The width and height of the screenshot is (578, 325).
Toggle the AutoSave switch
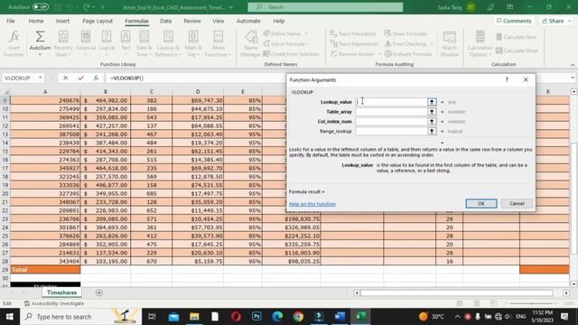40,6
